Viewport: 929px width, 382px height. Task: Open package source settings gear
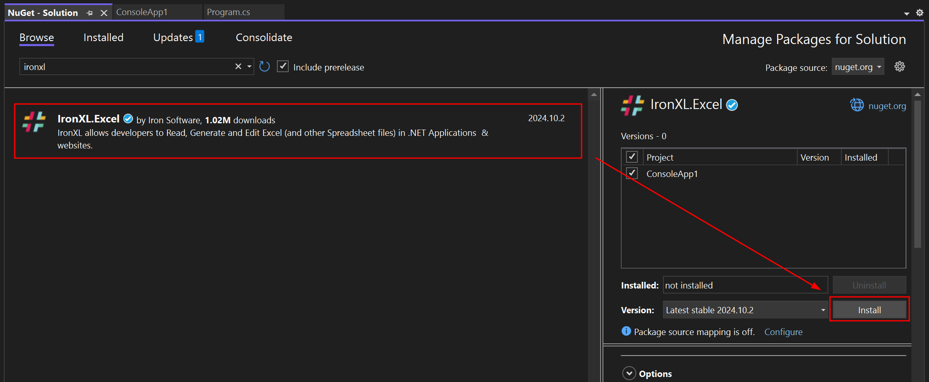coord(900,66)
